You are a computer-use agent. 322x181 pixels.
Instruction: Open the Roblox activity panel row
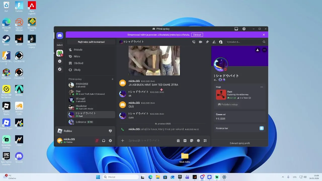click(85, 131)
